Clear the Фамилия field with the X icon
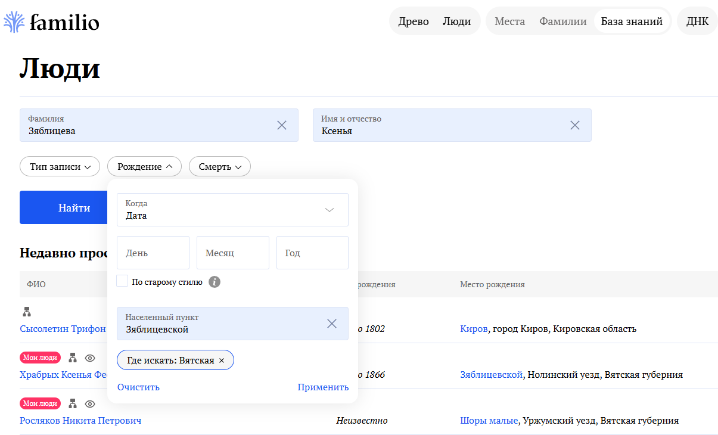The image size is (718, 435). point(282,125)
